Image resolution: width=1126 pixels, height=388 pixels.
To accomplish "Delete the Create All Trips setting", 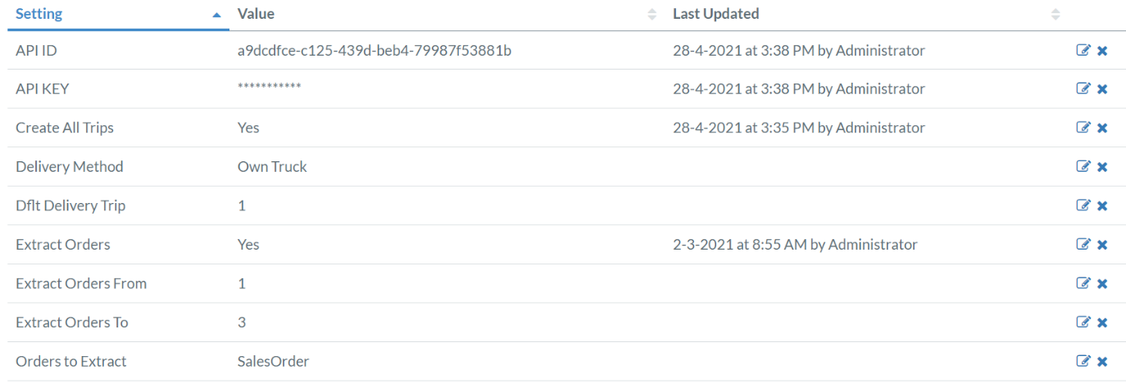I will 1102,128.
